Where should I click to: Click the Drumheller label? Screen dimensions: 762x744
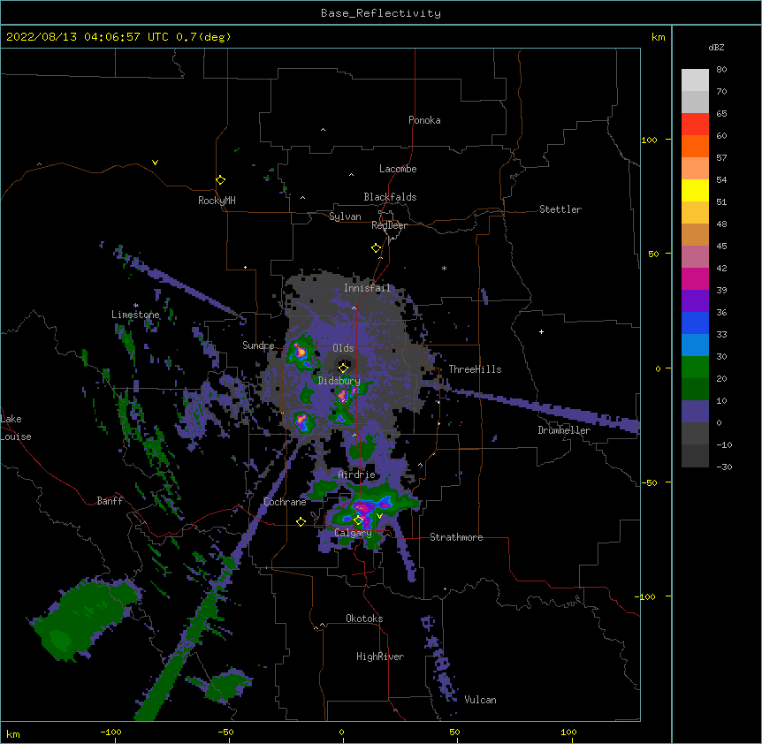click(564, 430)
